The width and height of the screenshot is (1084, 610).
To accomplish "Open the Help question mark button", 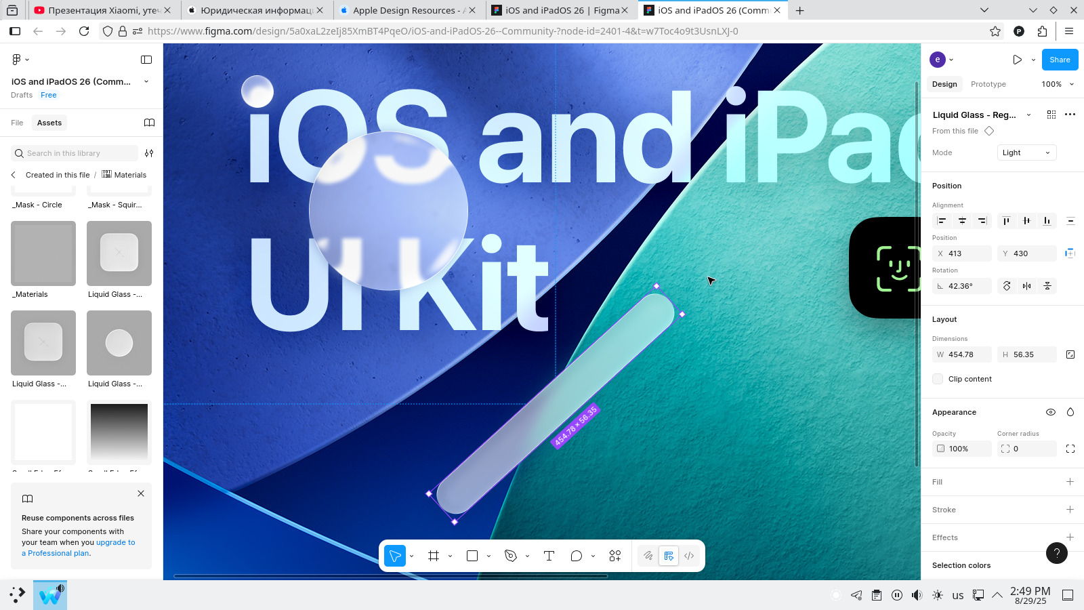I will pos(1057,553).
